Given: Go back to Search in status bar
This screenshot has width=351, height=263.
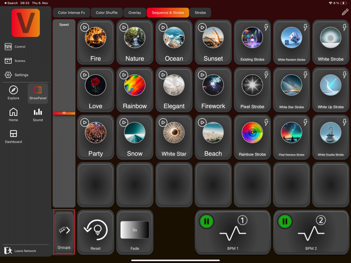Looking at the screenshot, I should (x=11, y=3).
